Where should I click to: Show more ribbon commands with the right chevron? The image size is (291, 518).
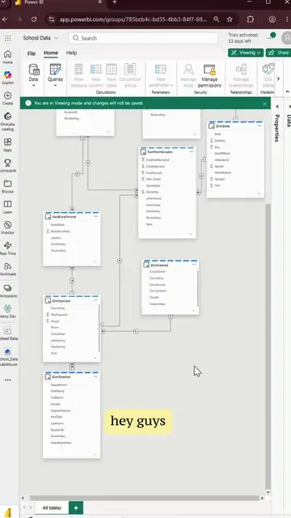click(x=278, y=79)
